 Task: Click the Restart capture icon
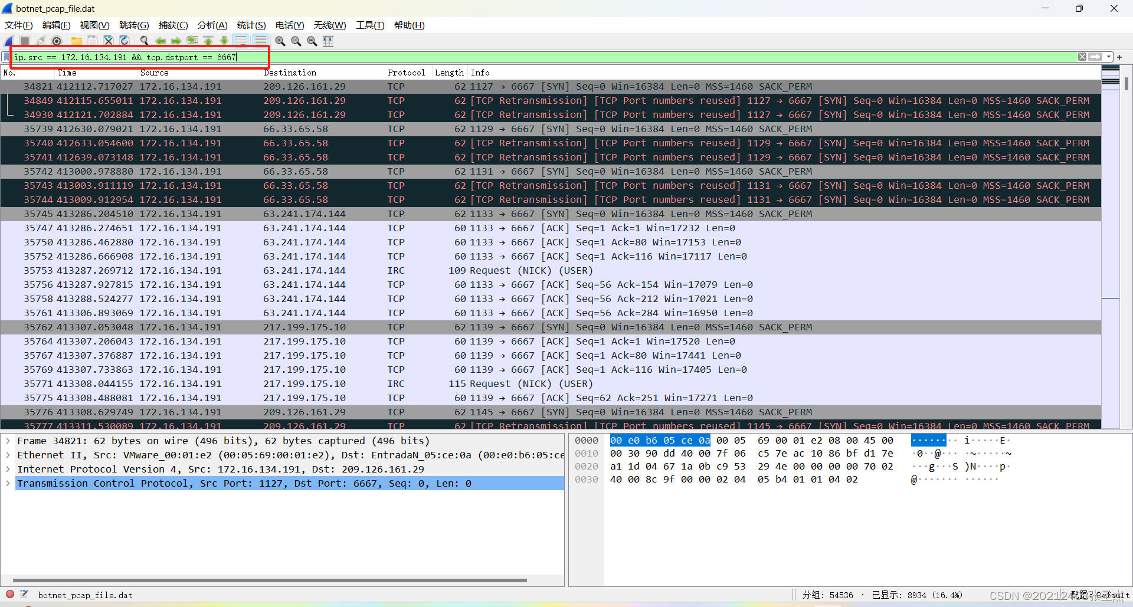(x=41, y=41)
